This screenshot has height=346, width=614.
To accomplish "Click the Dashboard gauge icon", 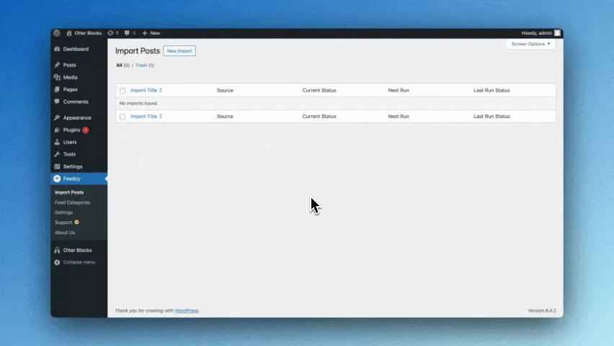I will (57, 49).
